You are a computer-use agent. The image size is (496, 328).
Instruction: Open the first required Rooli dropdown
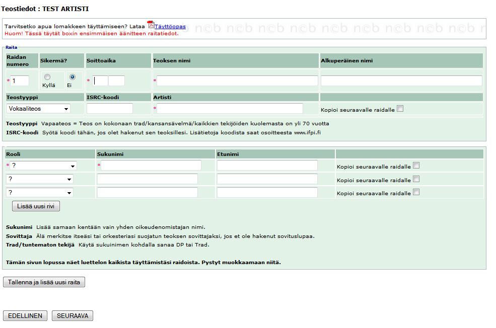click(43, 166)
